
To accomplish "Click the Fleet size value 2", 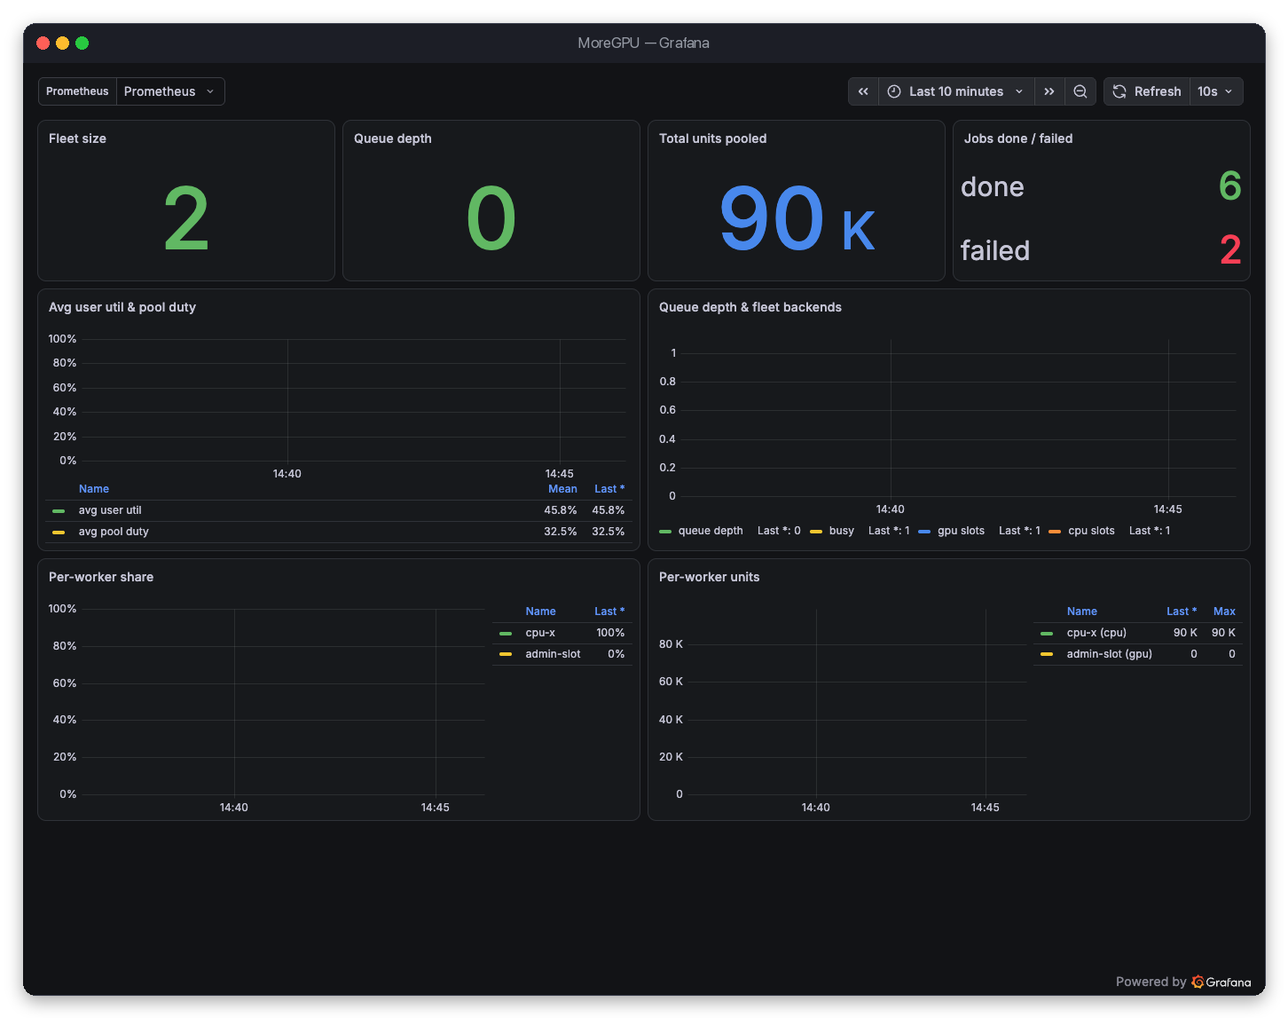I will click(x=186, y=218).
